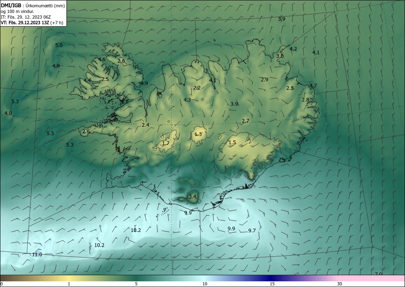Click the 4.0 value at the western edge
The height and width of the screenshot is (287, 405).
point(8,113)
